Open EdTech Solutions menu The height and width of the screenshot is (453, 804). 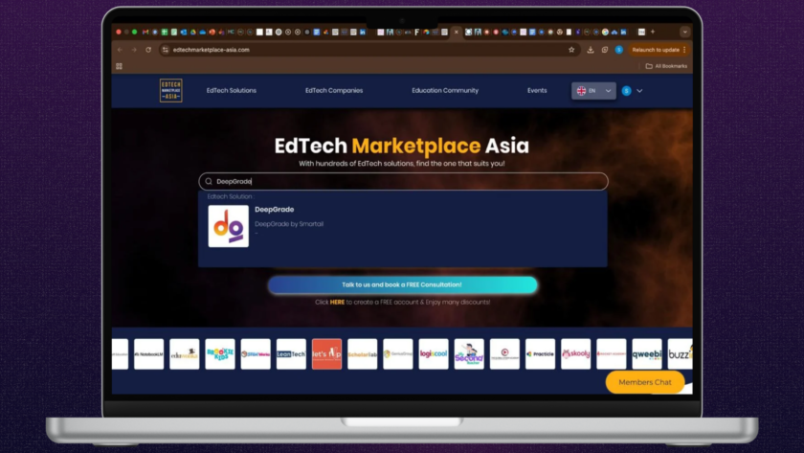232,90
